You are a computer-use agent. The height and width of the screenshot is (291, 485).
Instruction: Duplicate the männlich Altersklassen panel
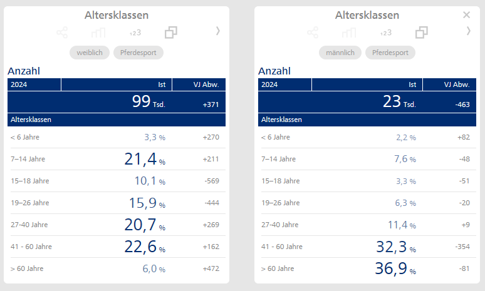click(422, 32)
